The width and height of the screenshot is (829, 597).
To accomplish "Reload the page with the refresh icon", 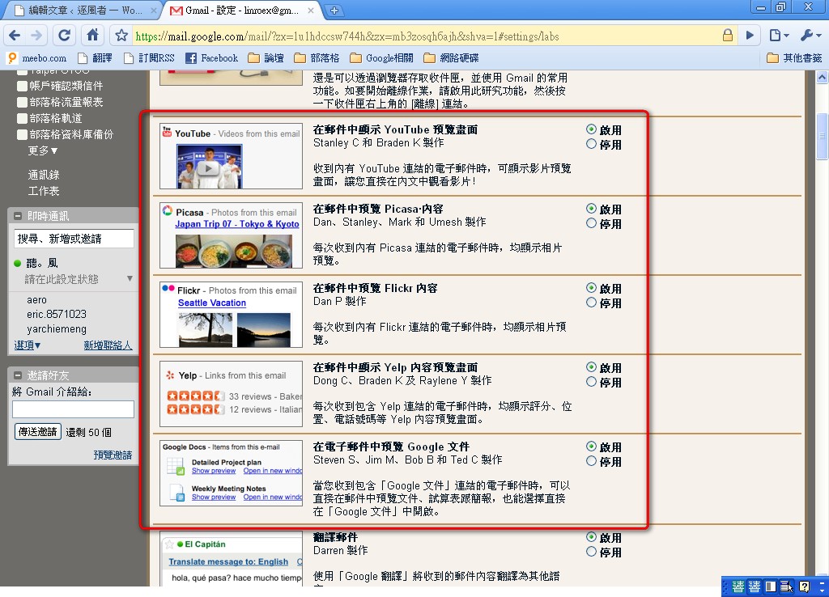I will click(65, 36).
